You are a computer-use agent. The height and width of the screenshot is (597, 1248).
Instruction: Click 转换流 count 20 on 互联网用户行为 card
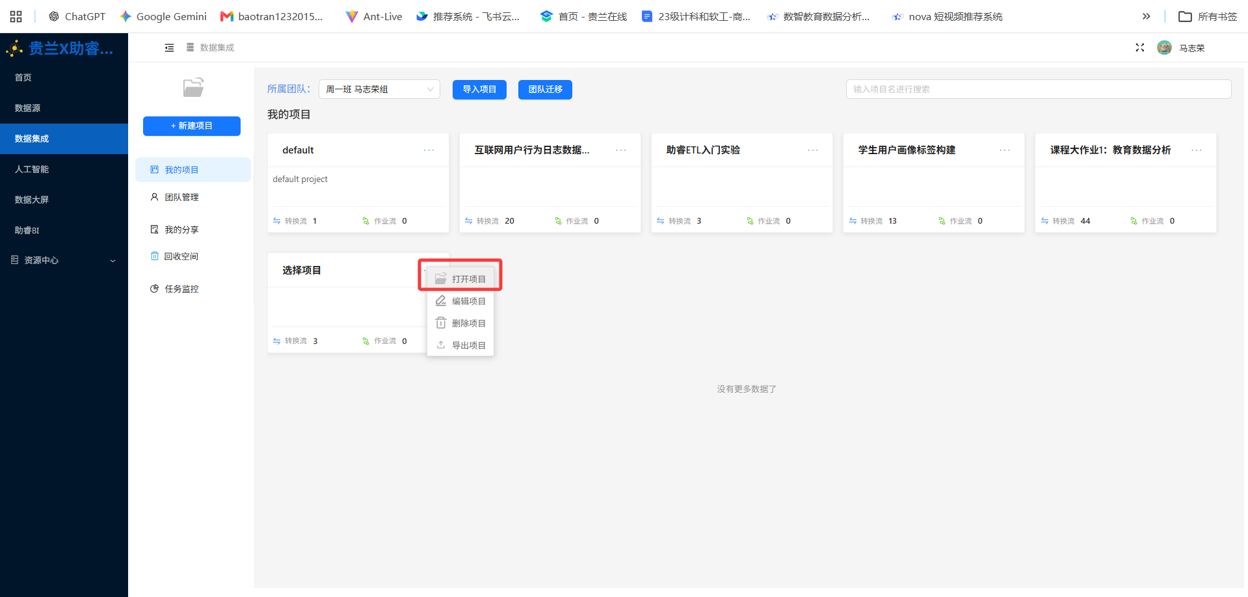510,221
